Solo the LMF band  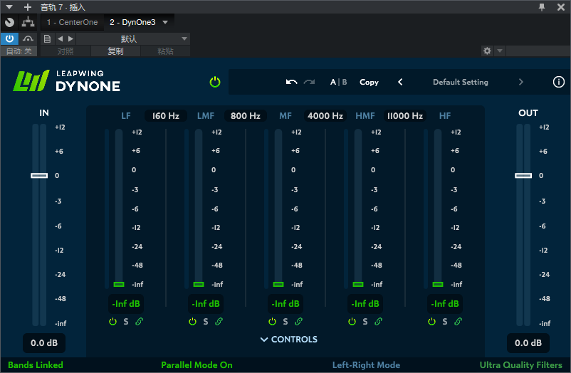point(206,321)
